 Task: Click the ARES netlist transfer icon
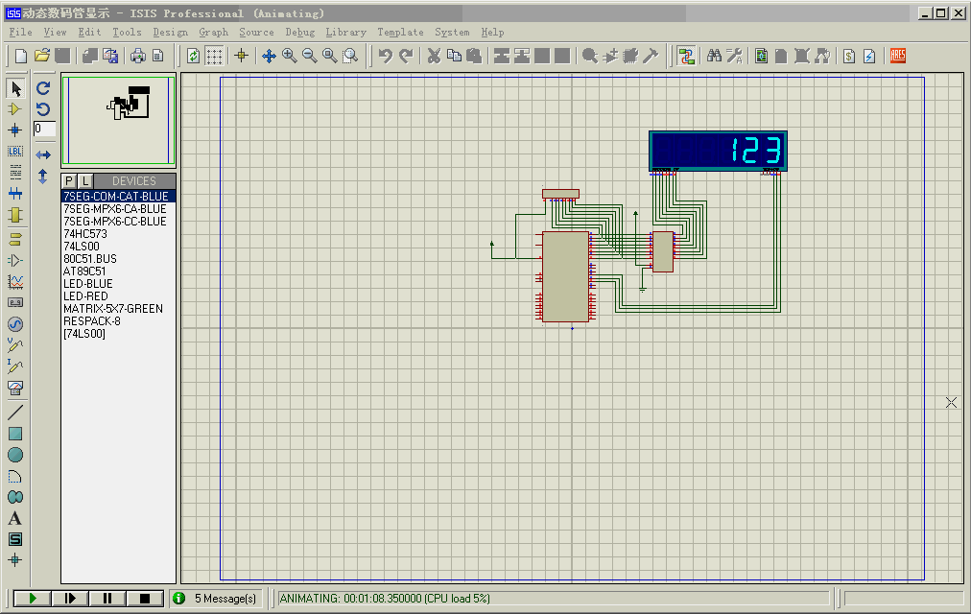point(898,57)
